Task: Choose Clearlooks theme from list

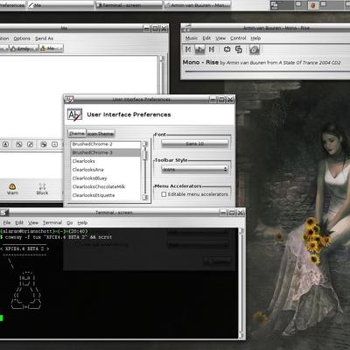Action: point(106,161)
